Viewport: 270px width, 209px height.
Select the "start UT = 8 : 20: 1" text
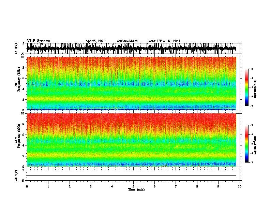point(165,41)
